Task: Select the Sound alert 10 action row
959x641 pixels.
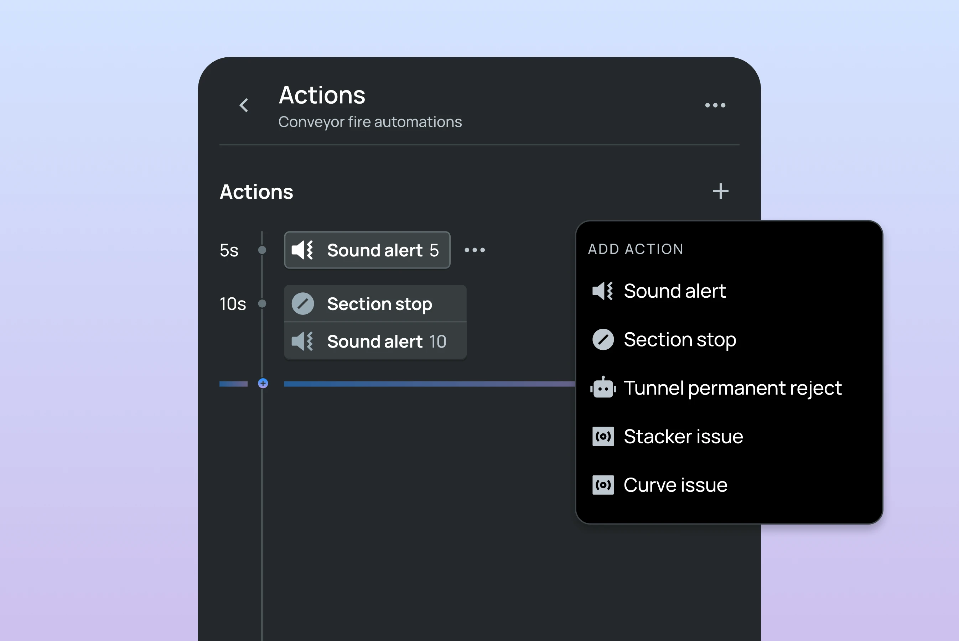Action: (386, 342)
